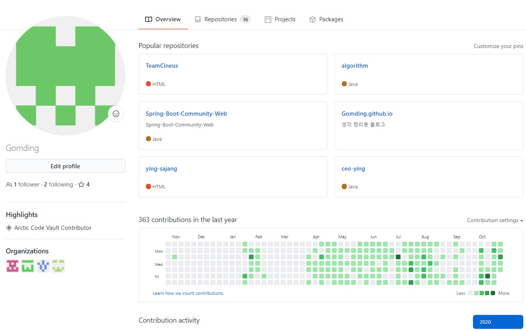Click the Gomding username text
The height and width of the screenshot is (330, 526).
(22, 148)
